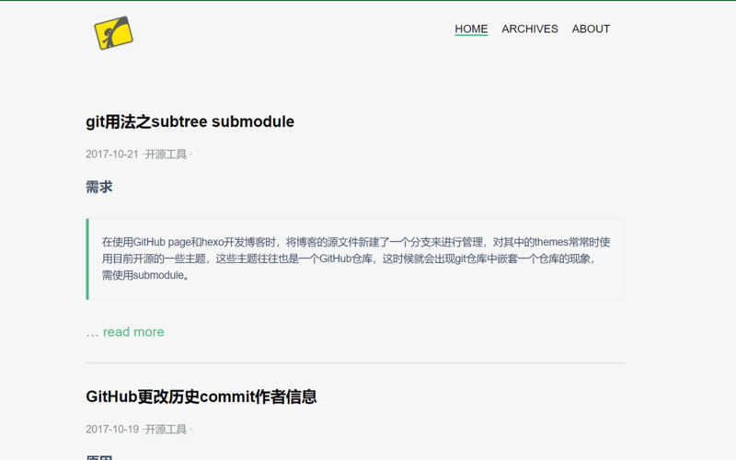The image size is (736, 460).
Task: Follow the 'read more' link
Action: point(133,332)
